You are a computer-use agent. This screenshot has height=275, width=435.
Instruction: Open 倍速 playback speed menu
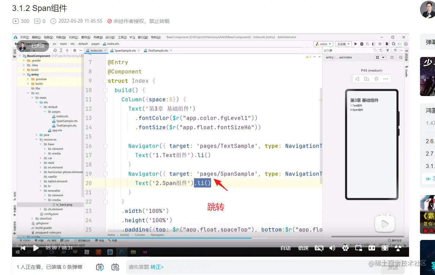pyautogui.click(x=303, y=248)
